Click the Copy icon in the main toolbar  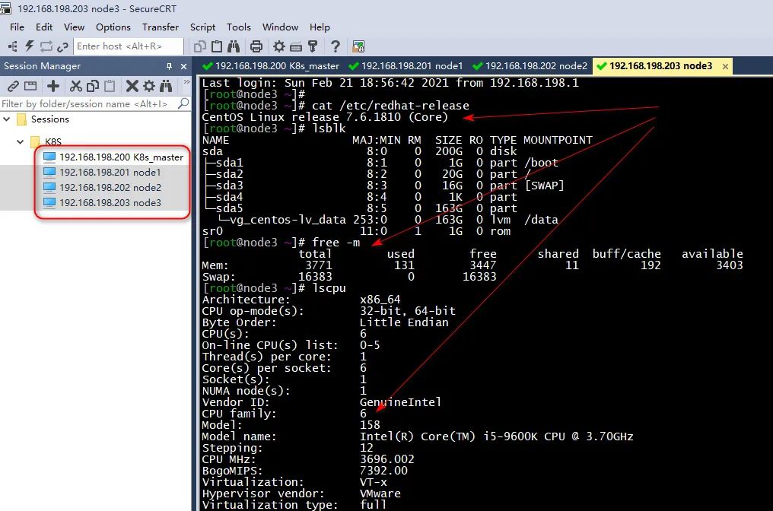(200, 46)
